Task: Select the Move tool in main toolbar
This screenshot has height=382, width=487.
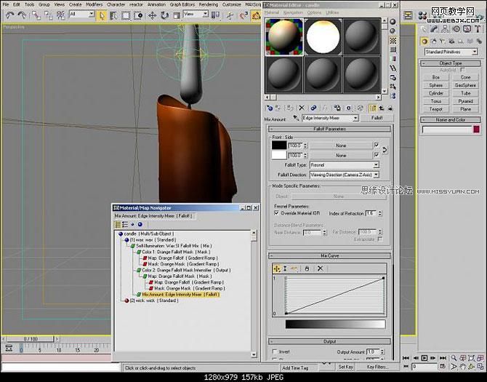Action: coord(152,15)
